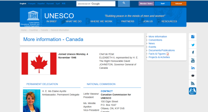Select English language link
The height and width of the screenshot is (112, 208).
[x=23, y=4]
